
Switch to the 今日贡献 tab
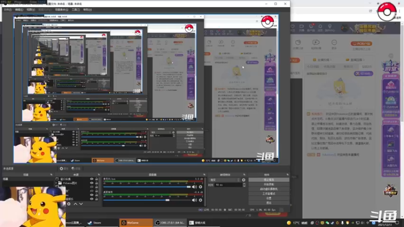(x=313, y=67)
